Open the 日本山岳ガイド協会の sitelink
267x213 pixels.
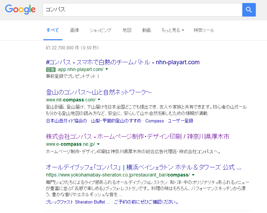pos(66,121)
